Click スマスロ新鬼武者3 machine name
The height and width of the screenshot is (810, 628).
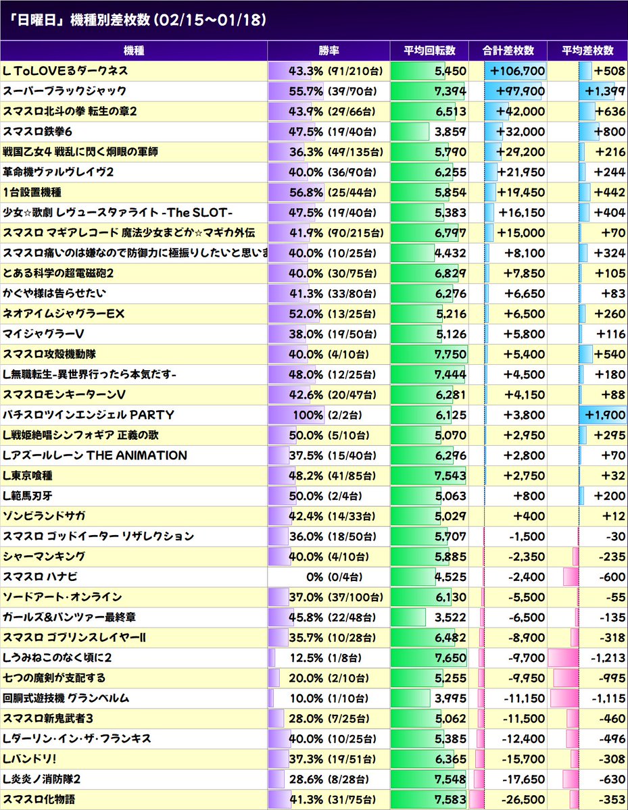click(47, 718)
